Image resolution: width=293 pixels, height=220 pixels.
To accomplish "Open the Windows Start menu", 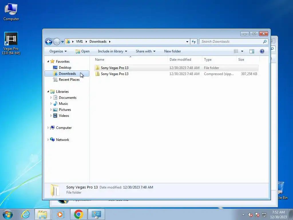I will [x=8, y=214].
